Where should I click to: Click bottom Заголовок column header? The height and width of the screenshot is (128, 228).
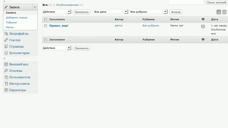(57, 39)
